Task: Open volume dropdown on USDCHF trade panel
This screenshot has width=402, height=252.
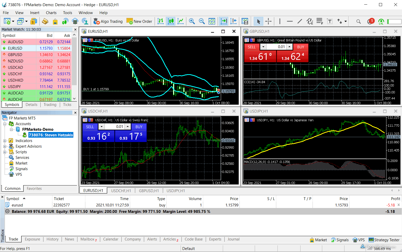Action: coord(101,127)
